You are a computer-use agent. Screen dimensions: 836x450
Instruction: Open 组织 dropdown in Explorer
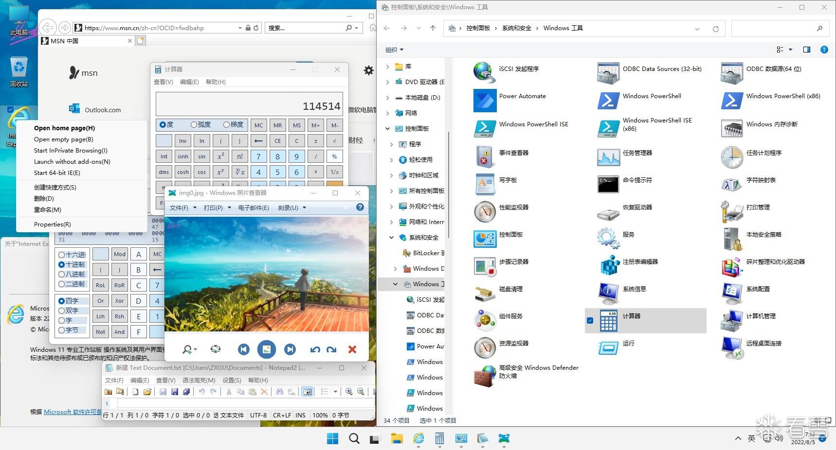click(394, 50)
